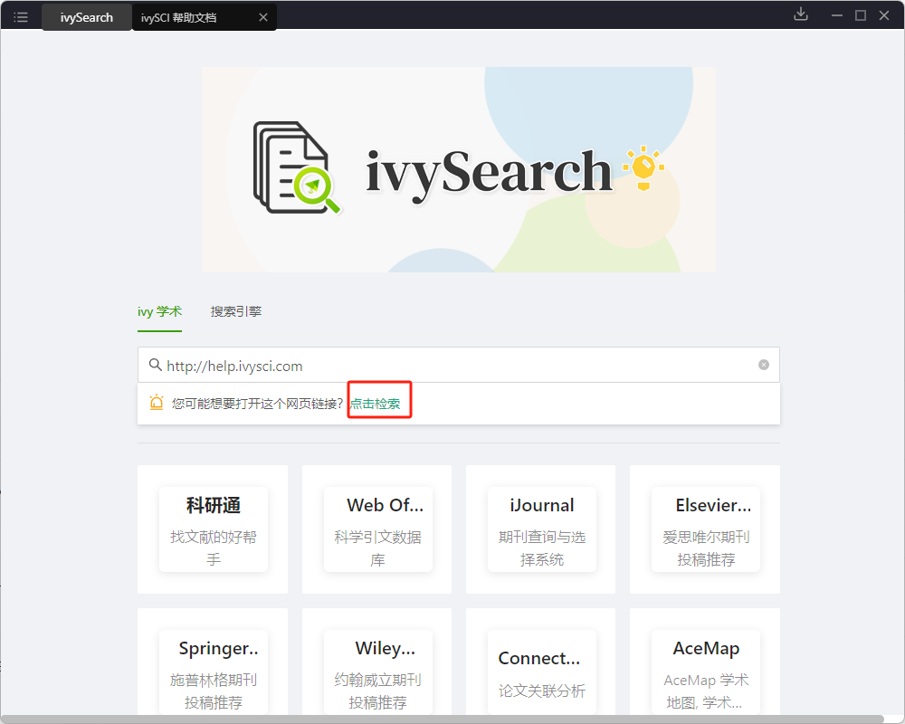This screenshot has height=724, width=905.
Task: Focus the search field containing http://help.ivysci.com
Action: (x=458, y=365)
